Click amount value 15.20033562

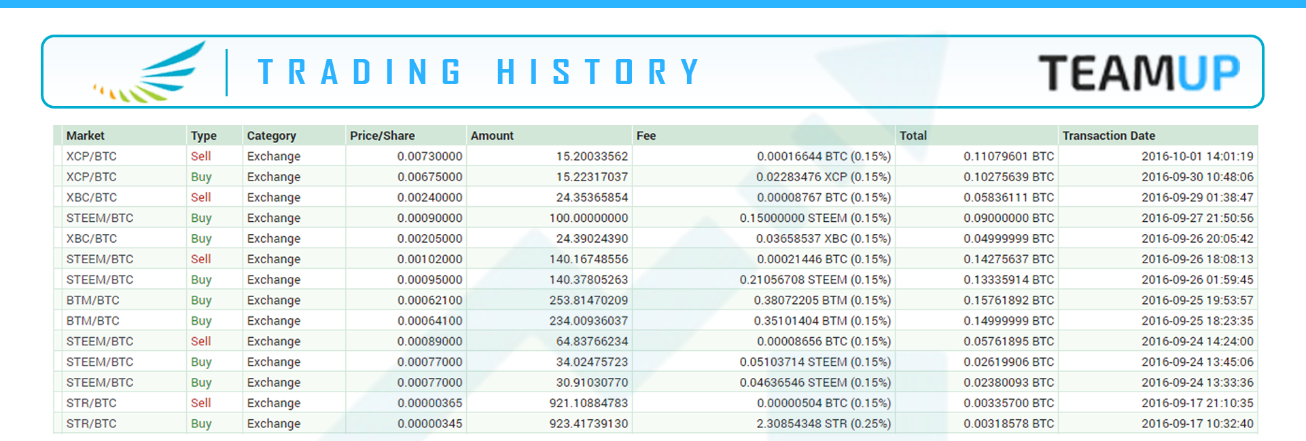(593, 156)
